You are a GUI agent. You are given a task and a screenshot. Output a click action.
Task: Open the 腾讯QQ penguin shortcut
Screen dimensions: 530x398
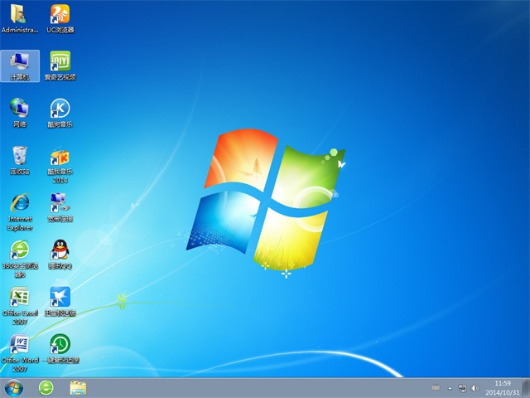[60, 255]
